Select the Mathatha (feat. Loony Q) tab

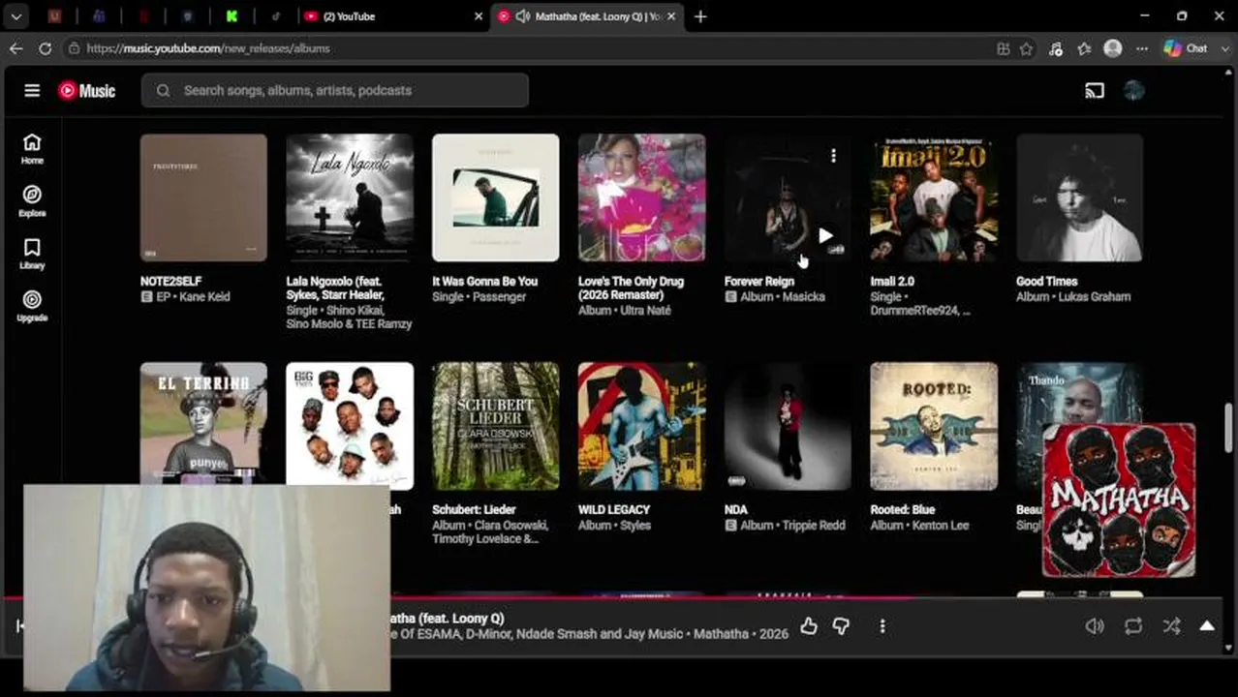coord(585,16)
